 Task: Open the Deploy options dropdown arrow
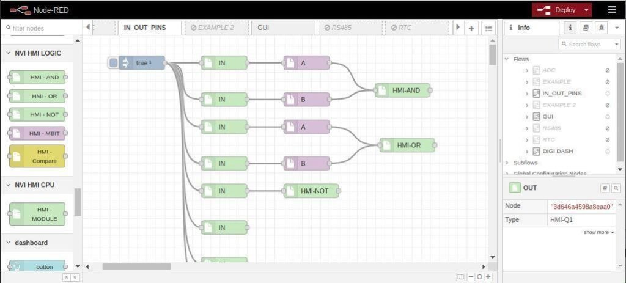click(x=587, y=10)
